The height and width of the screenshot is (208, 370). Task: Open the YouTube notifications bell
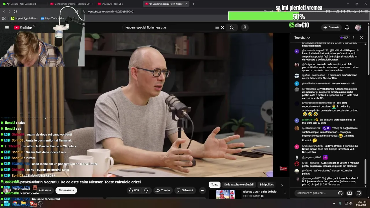(x=347, y=27)
